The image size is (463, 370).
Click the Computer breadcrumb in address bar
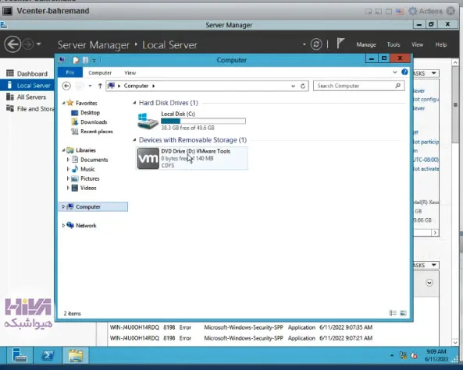[136, 86]
